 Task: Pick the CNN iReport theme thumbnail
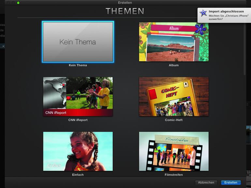coord(78,97)
